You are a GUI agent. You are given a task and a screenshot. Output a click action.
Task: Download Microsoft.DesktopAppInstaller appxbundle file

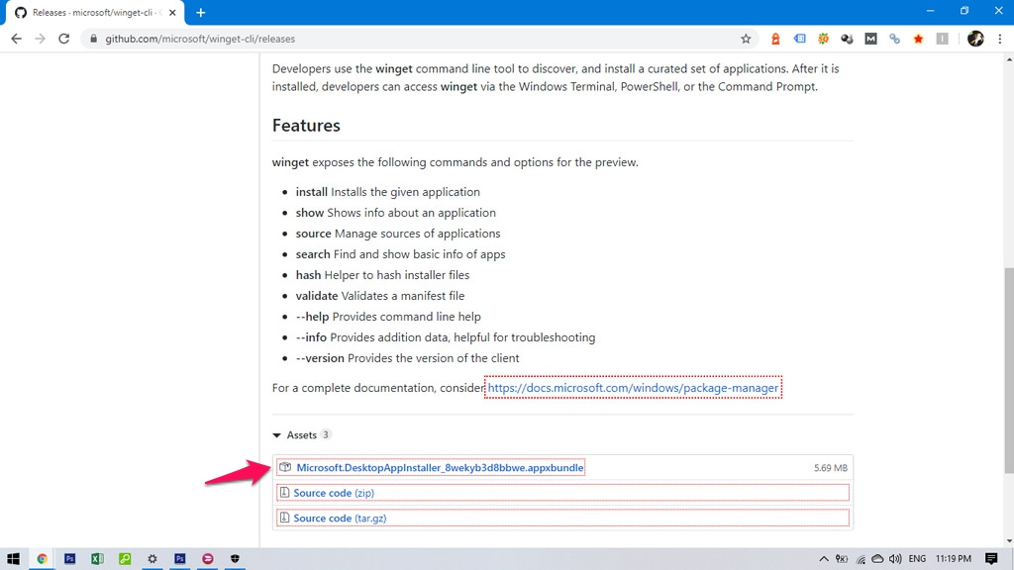[440, 467]
